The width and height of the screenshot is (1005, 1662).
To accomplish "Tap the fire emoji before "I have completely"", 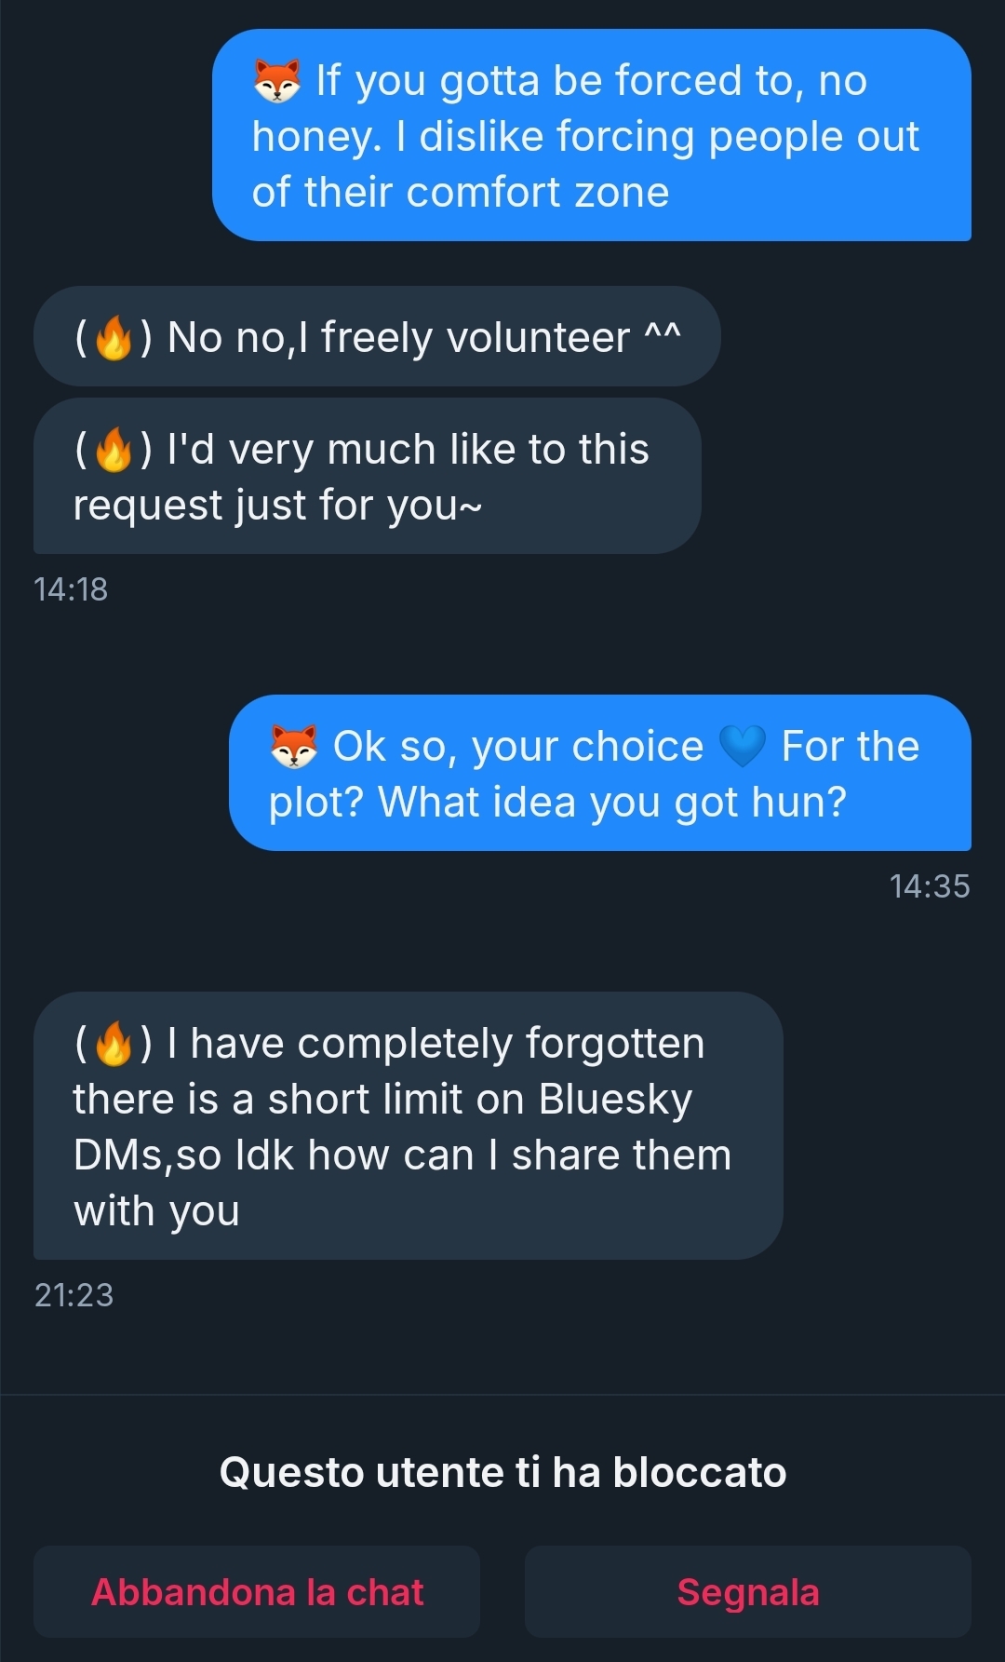I will (114, 1044).
